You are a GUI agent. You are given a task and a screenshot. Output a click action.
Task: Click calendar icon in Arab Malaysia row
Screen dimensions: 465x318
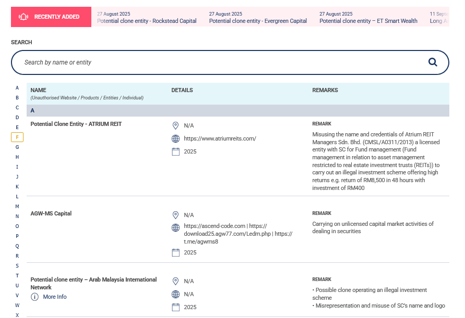175,308
